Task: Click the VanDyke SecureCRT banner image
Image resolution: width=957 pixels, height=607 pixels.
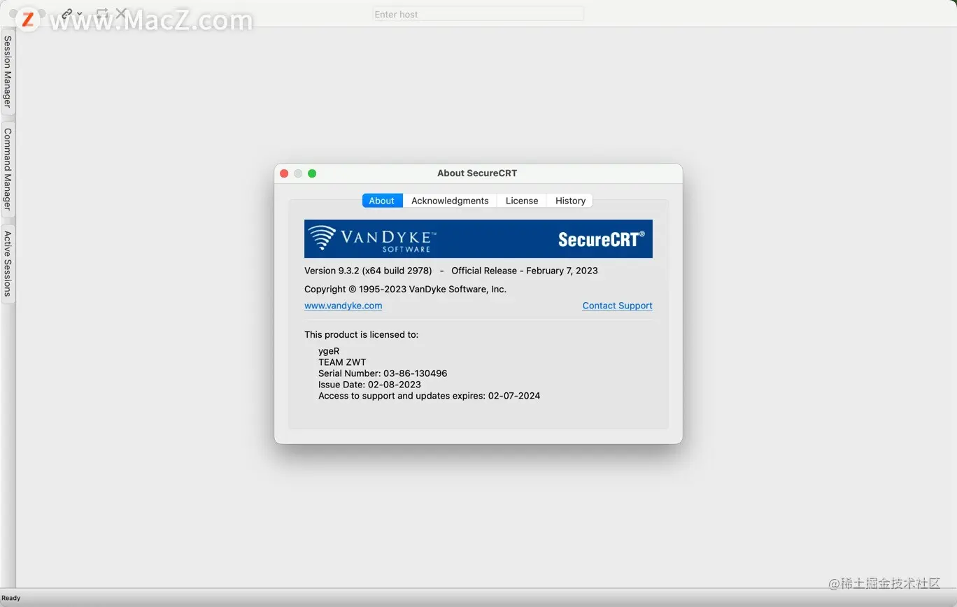Action: click(478, 239)
